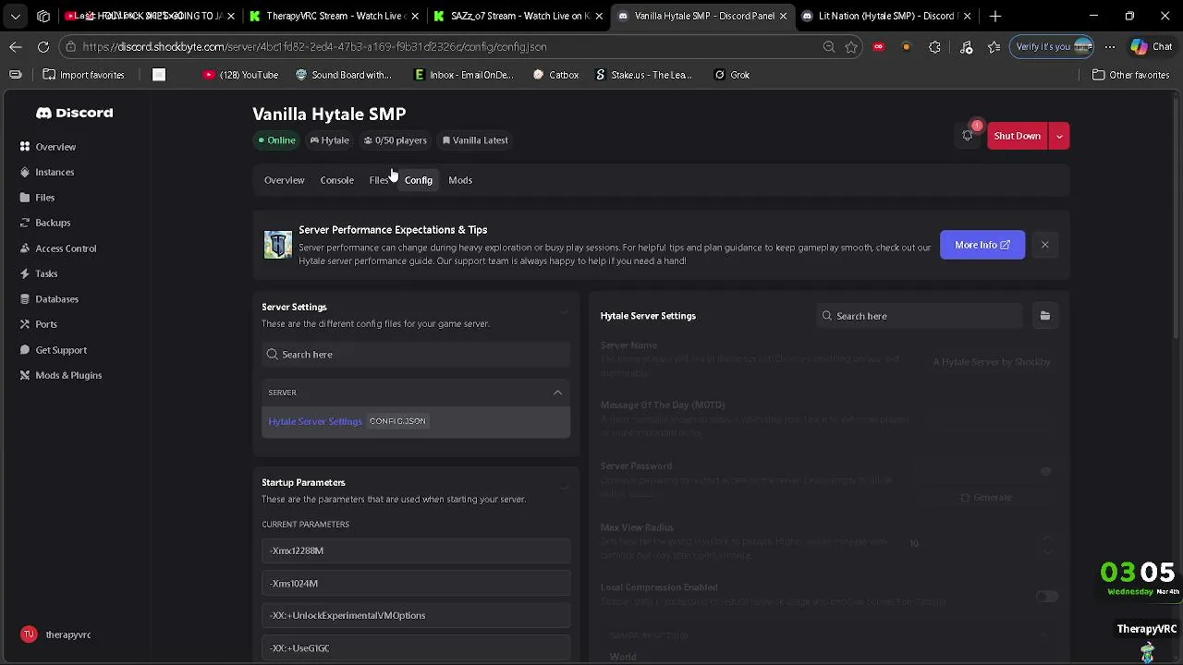Click the folder icon beside Hytale settings search
Screen dimensions: 1183x665
click(x=1044, y=316)
